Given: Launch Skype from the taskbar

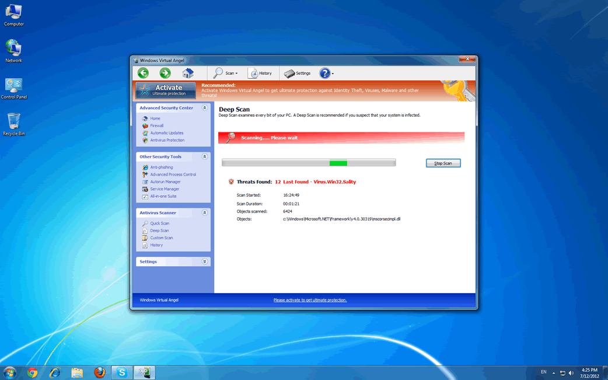Looking at the screenshot, I should 122,372.
